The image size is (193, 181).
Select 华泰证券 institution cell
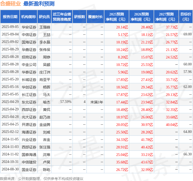29,72
